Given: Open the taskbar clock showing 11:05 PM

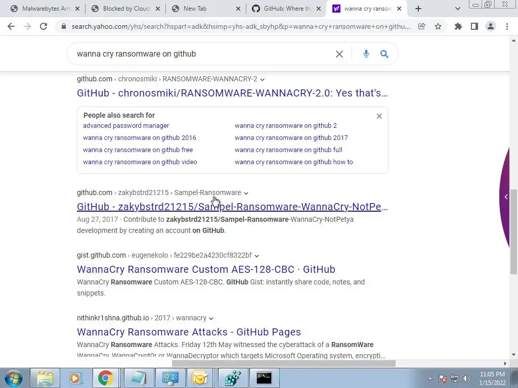Looking at the screenshot, I should click(492, 378).
